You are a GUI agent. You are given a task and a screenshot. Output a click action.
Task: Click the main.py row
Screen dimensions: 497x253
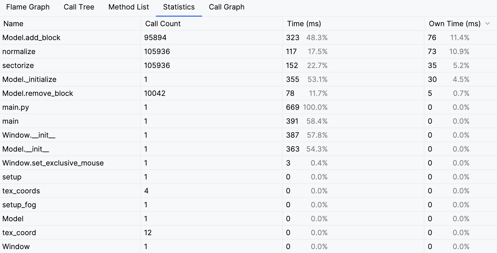point(15,107)
